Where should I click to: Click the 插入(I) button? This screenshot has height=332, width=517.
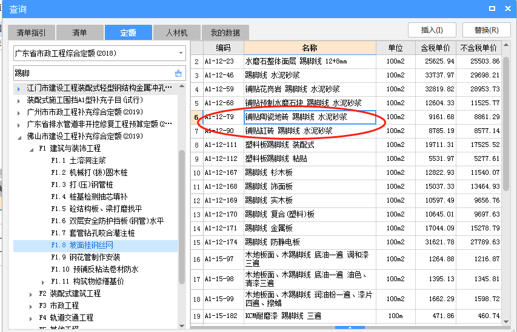point(432,30)
